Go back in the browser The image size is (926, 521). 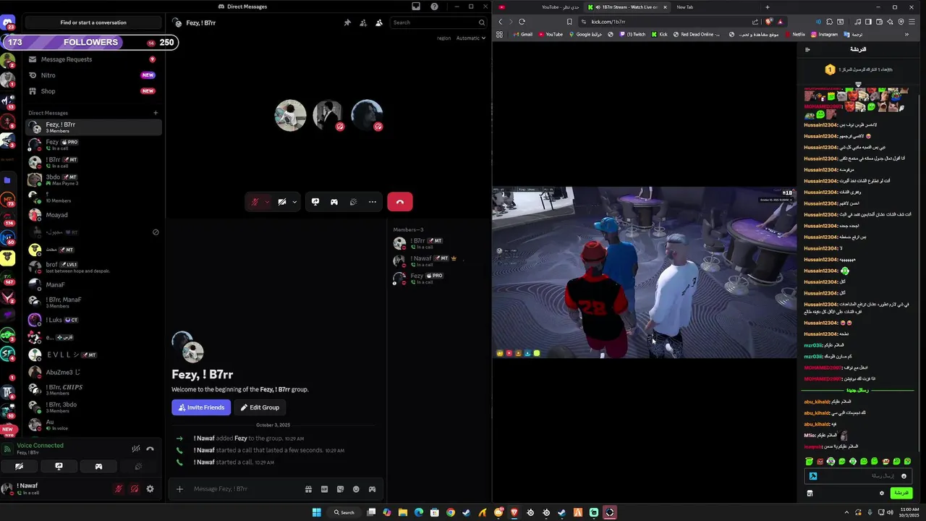(500, 22)
